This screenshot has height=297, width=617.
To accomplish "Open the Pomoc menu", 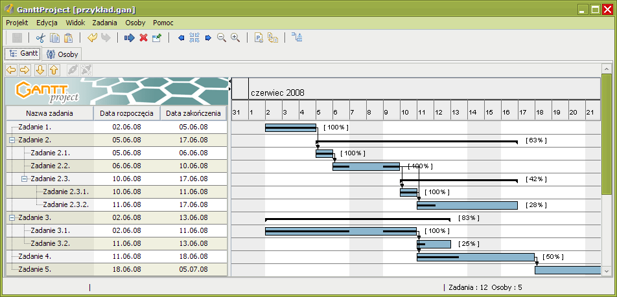I will (163, 23).
